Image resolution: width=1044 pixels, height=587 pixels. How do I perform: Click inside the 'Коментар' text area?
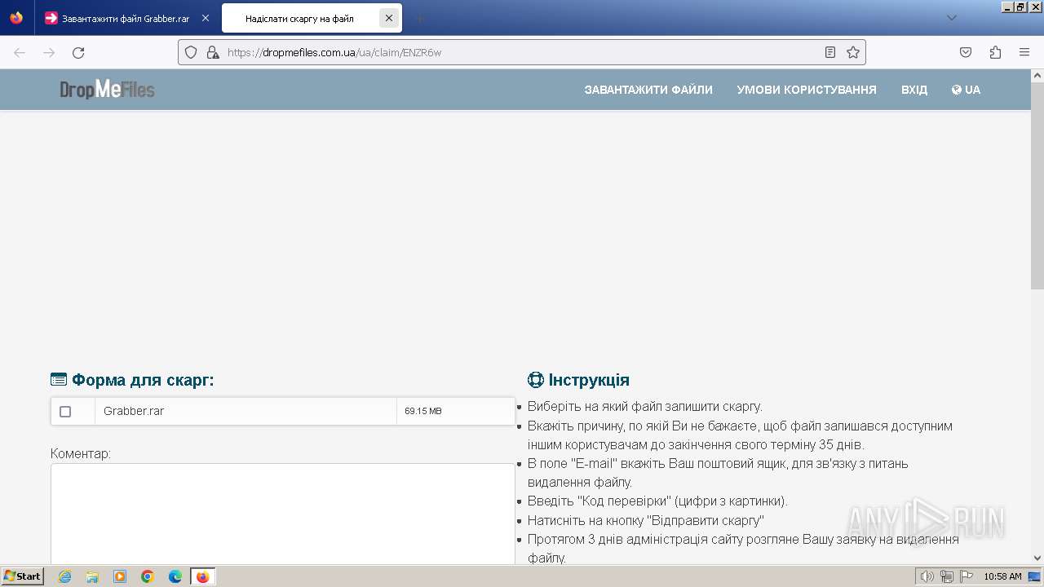pyautogui.click(x=282, y=514)
